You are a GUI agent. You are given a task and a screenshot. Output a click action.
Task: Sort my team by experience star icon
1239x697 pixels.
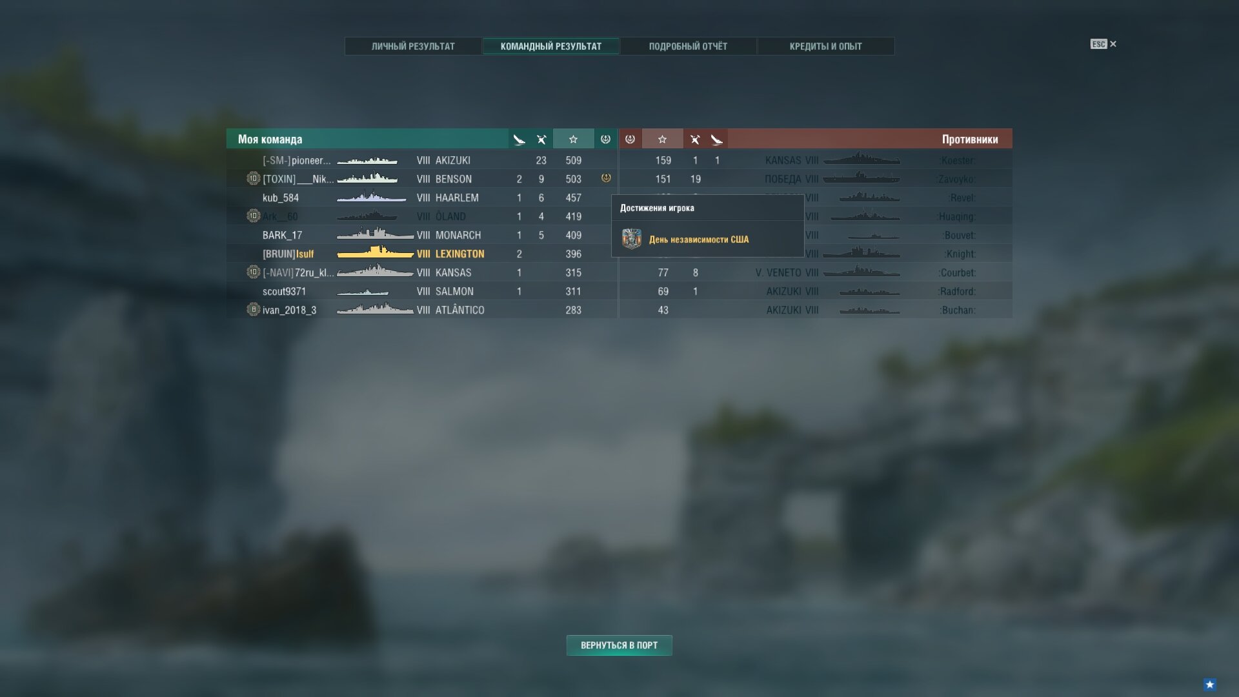[573, 139]
